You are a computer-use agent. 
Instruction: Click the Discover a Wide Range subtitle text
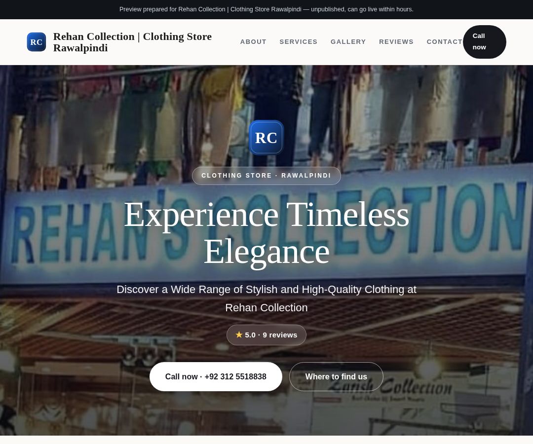click(266, 298)
